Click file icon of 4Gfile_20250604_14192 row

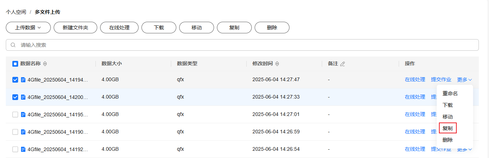(23, 149)
